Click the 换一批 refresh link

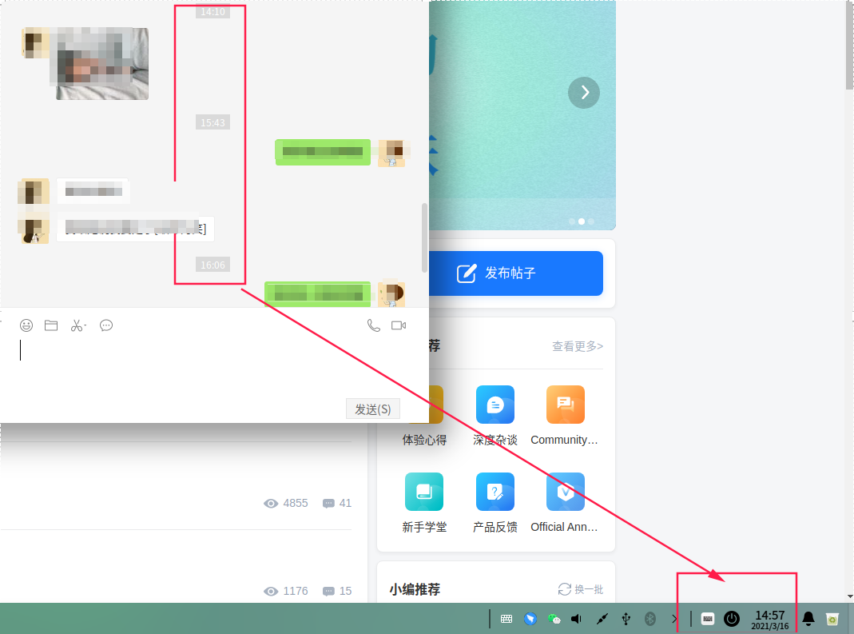click(x=581, y=589)
